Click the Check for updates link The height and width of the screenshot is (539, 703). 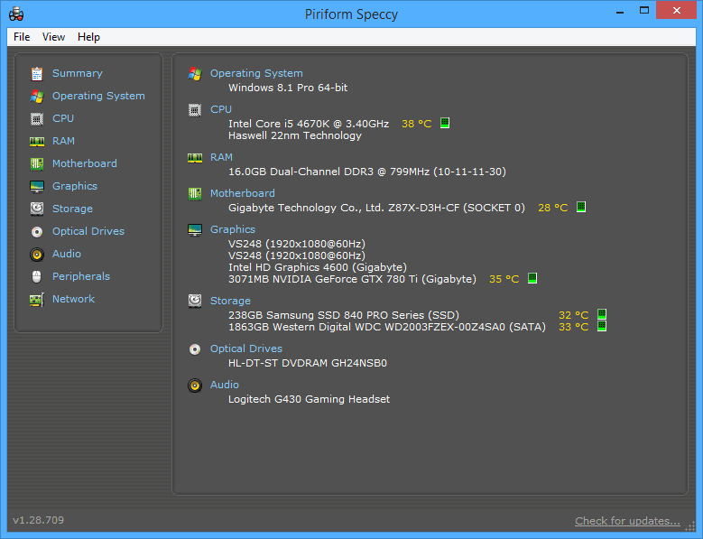coord(627,521)
